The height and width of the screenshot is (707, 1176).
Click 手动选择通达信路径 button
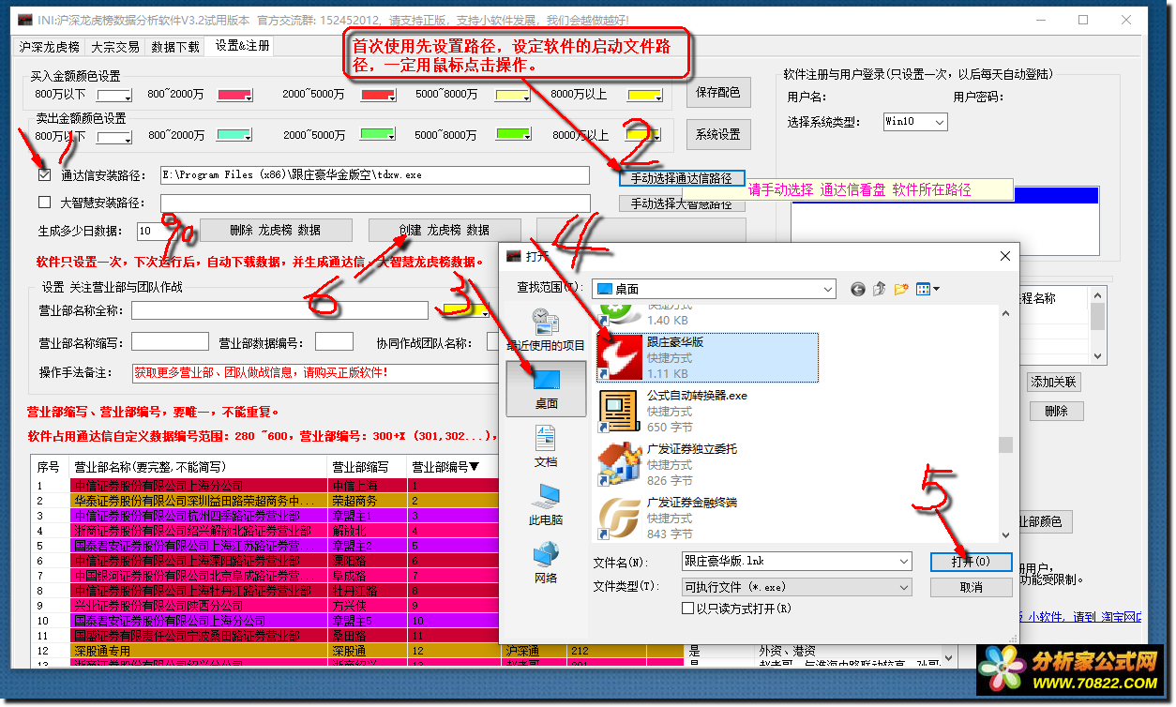tap(681, 177)
